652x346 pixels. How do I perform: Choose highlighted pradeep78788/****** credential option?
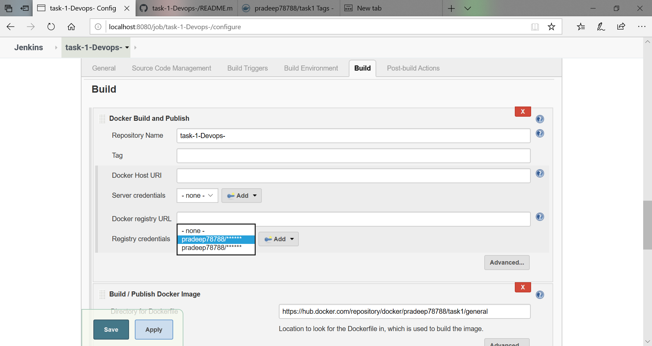216,239
